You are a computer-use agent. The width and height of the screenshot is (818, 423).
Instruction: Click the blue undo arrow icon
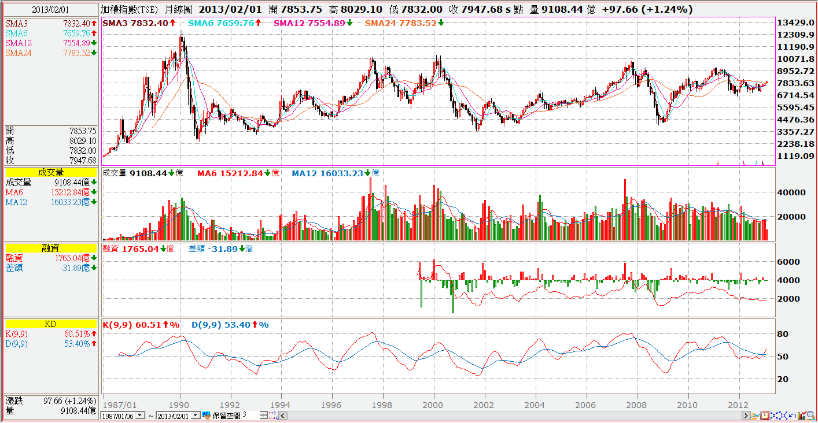coord(793,415)
